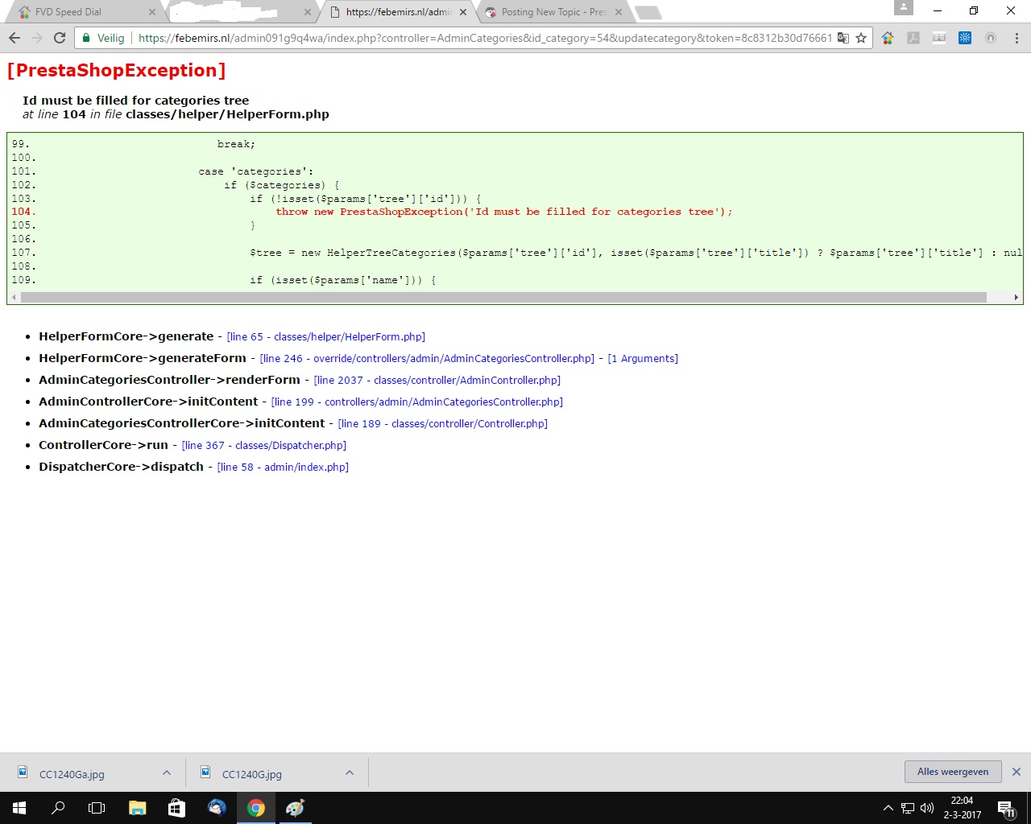Click the grey two-panel extension icon
1031x824 pixels.
[939, 38]
